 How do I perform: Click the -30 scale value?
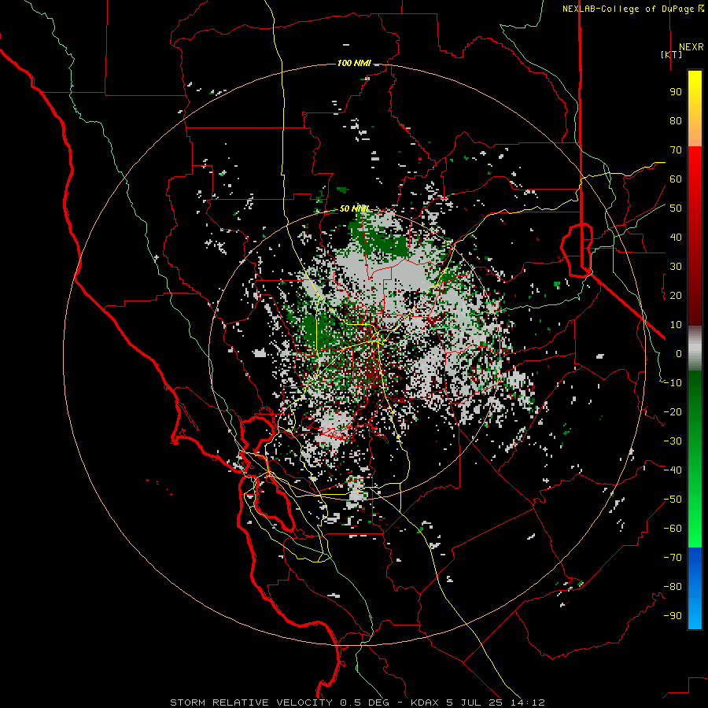[x=673, y=441]
